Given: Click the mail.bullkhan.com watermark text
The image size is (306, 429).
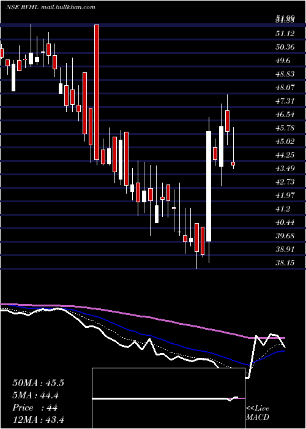Looking at the screenshot, I should 68,7.
